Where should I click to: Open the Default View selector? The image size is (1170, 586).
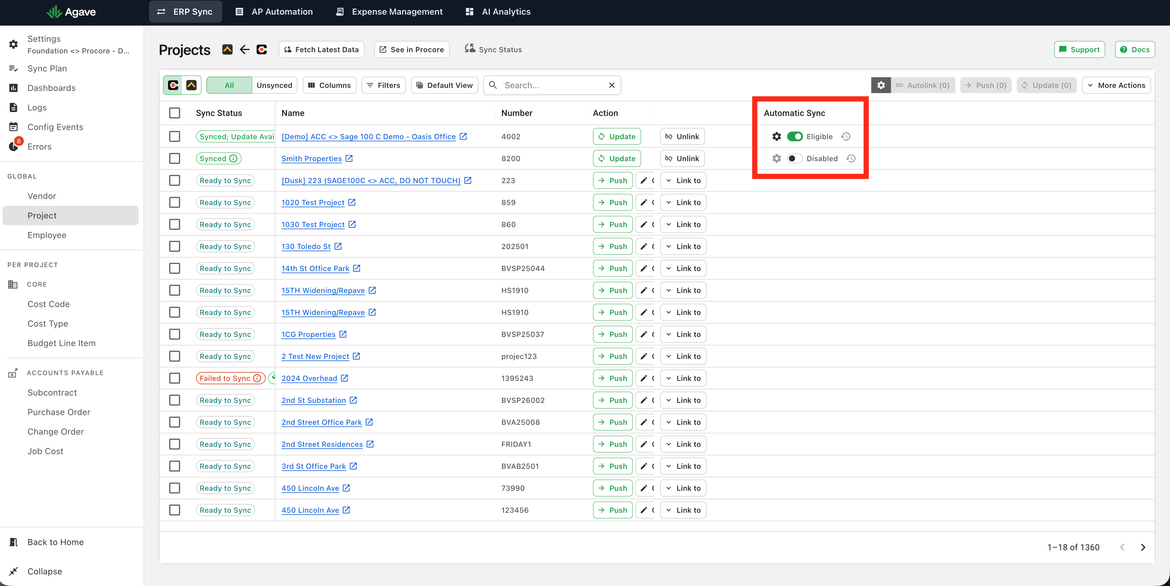coord(444,85)
